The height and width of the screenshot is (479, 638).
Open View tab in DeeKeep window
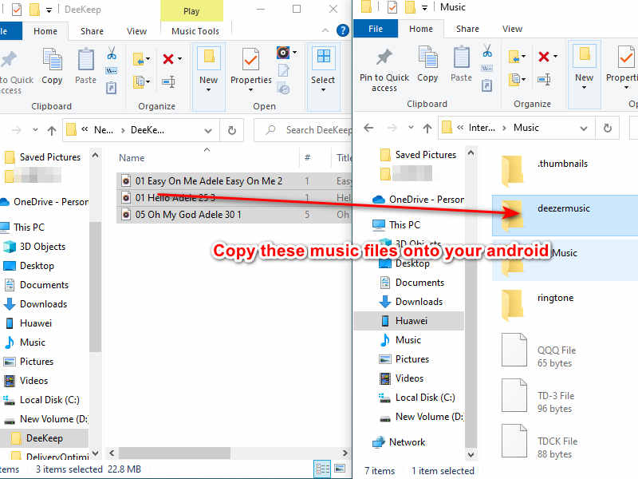(x=136, y=31)
